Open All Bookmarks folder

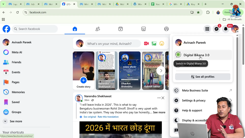(232, 19)
